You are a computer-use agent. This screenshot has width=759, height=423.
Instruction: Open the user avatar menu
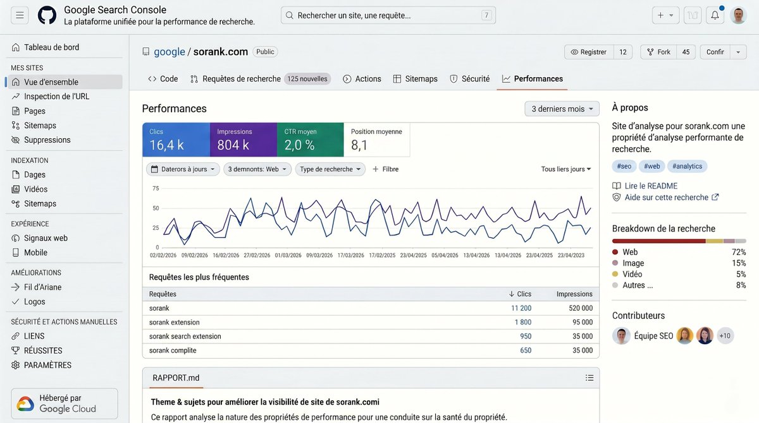[738, 16]
